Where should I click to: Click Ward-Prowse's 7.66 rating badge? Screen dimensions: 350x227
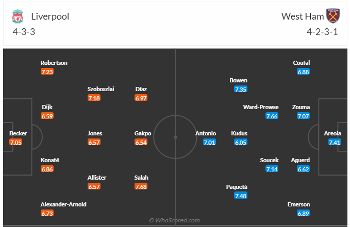tap(272, 116)
